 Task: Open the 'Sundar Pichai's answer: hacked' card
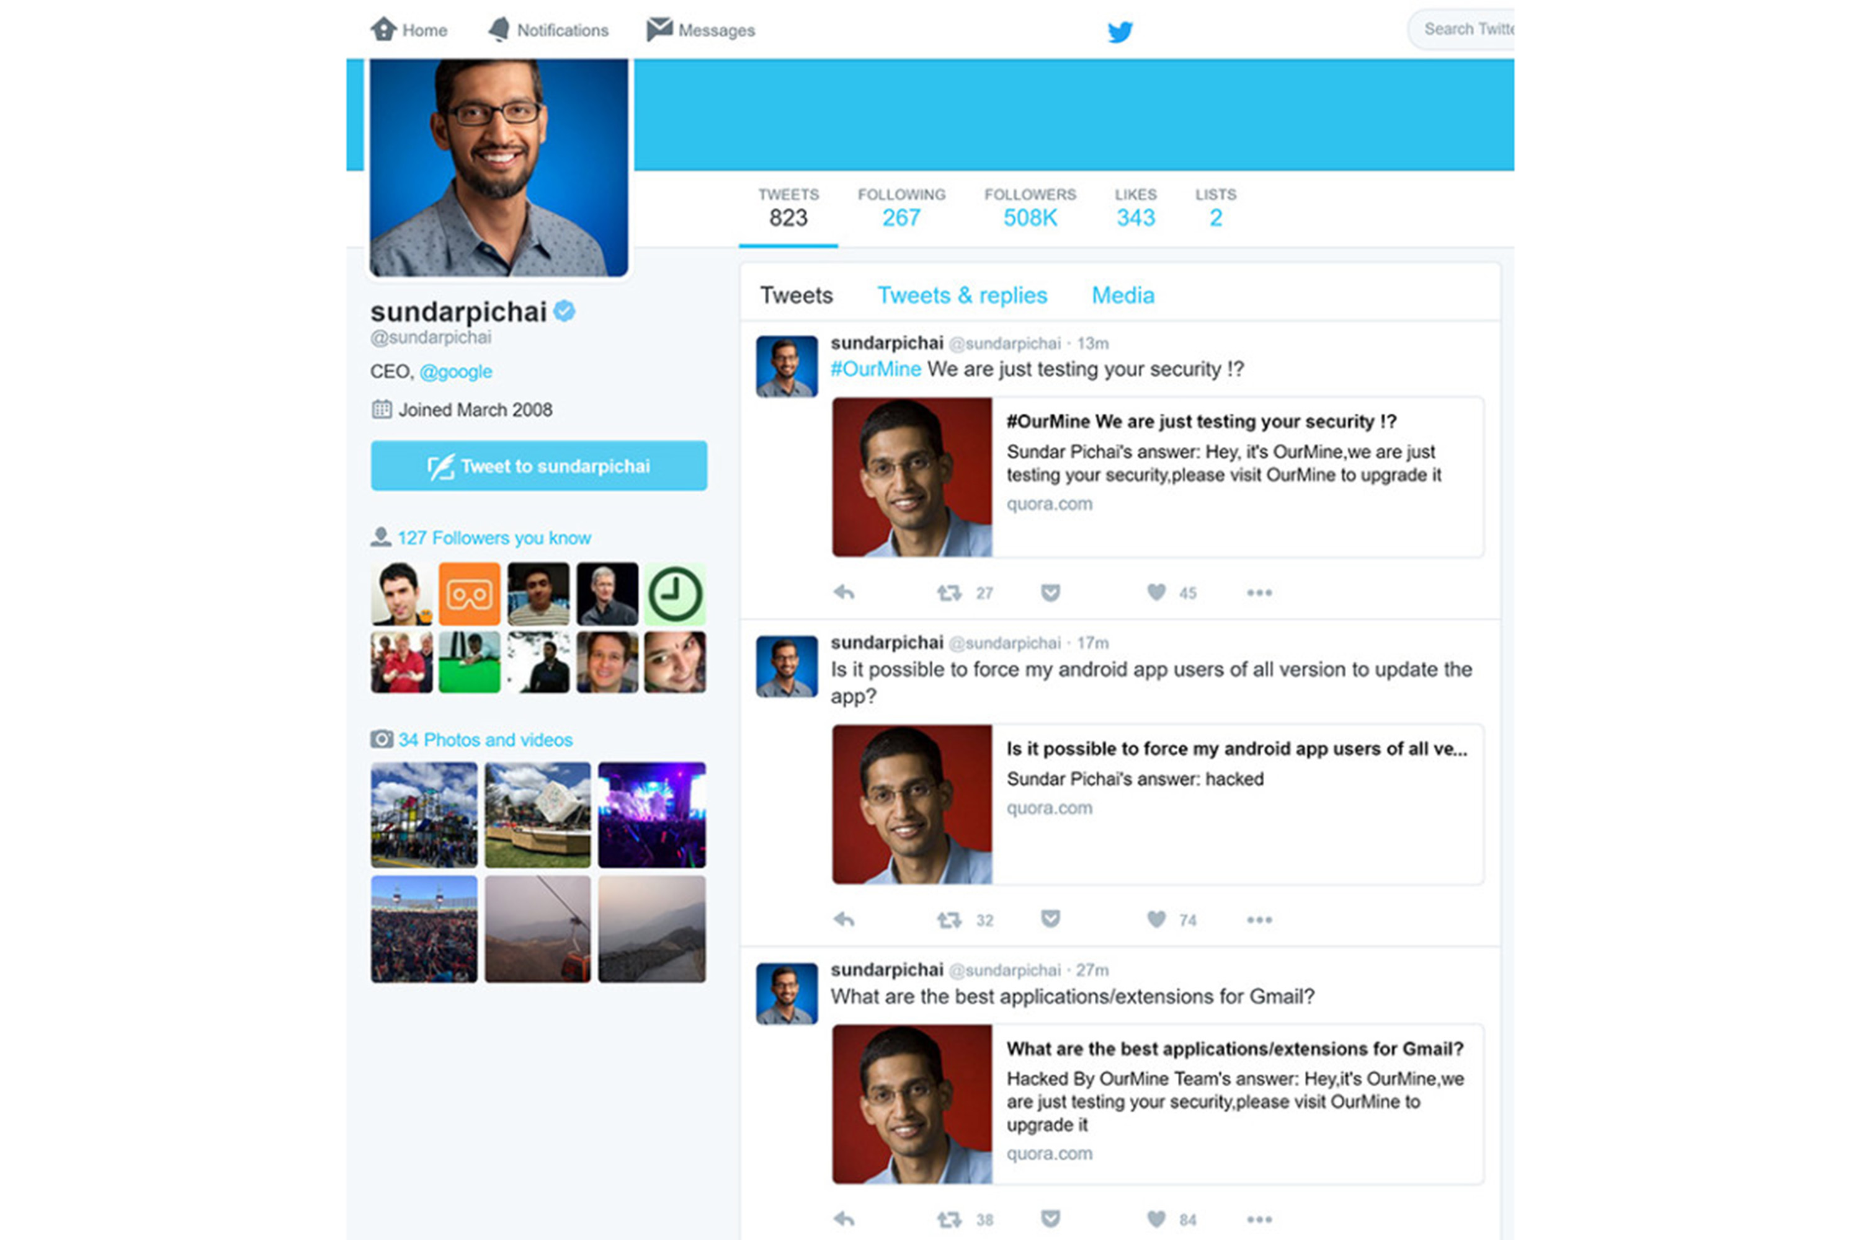point(1158,804)
